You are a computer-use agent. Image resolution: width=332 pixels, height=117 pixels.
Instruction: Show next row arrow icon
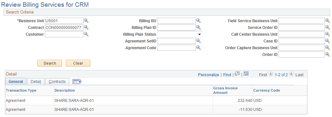292,74
